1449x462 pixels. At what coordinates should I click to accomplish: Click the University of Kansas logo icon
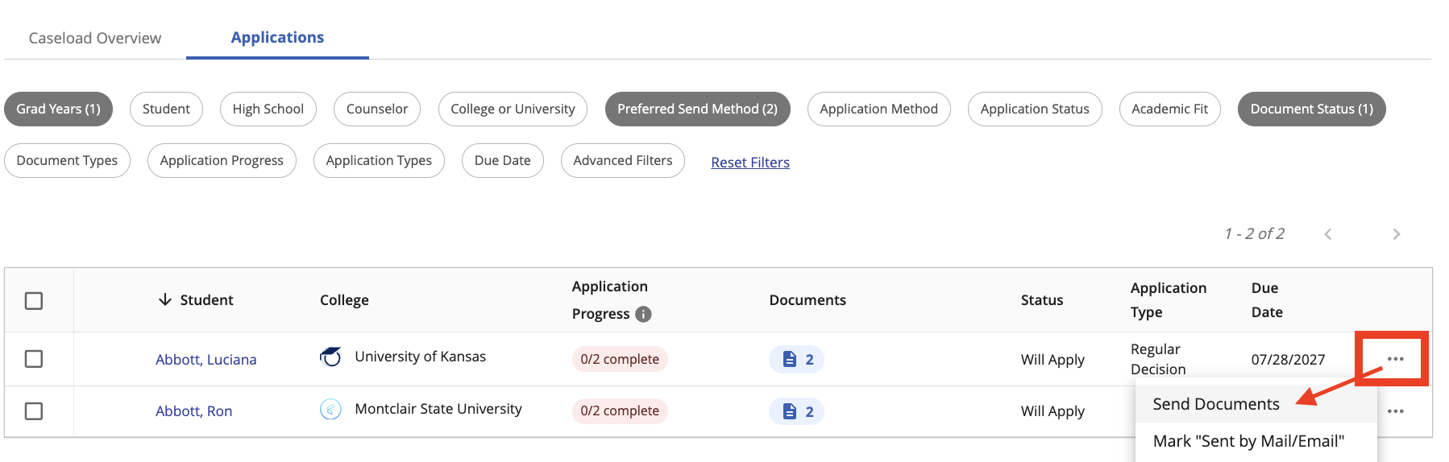click(330, 357)
